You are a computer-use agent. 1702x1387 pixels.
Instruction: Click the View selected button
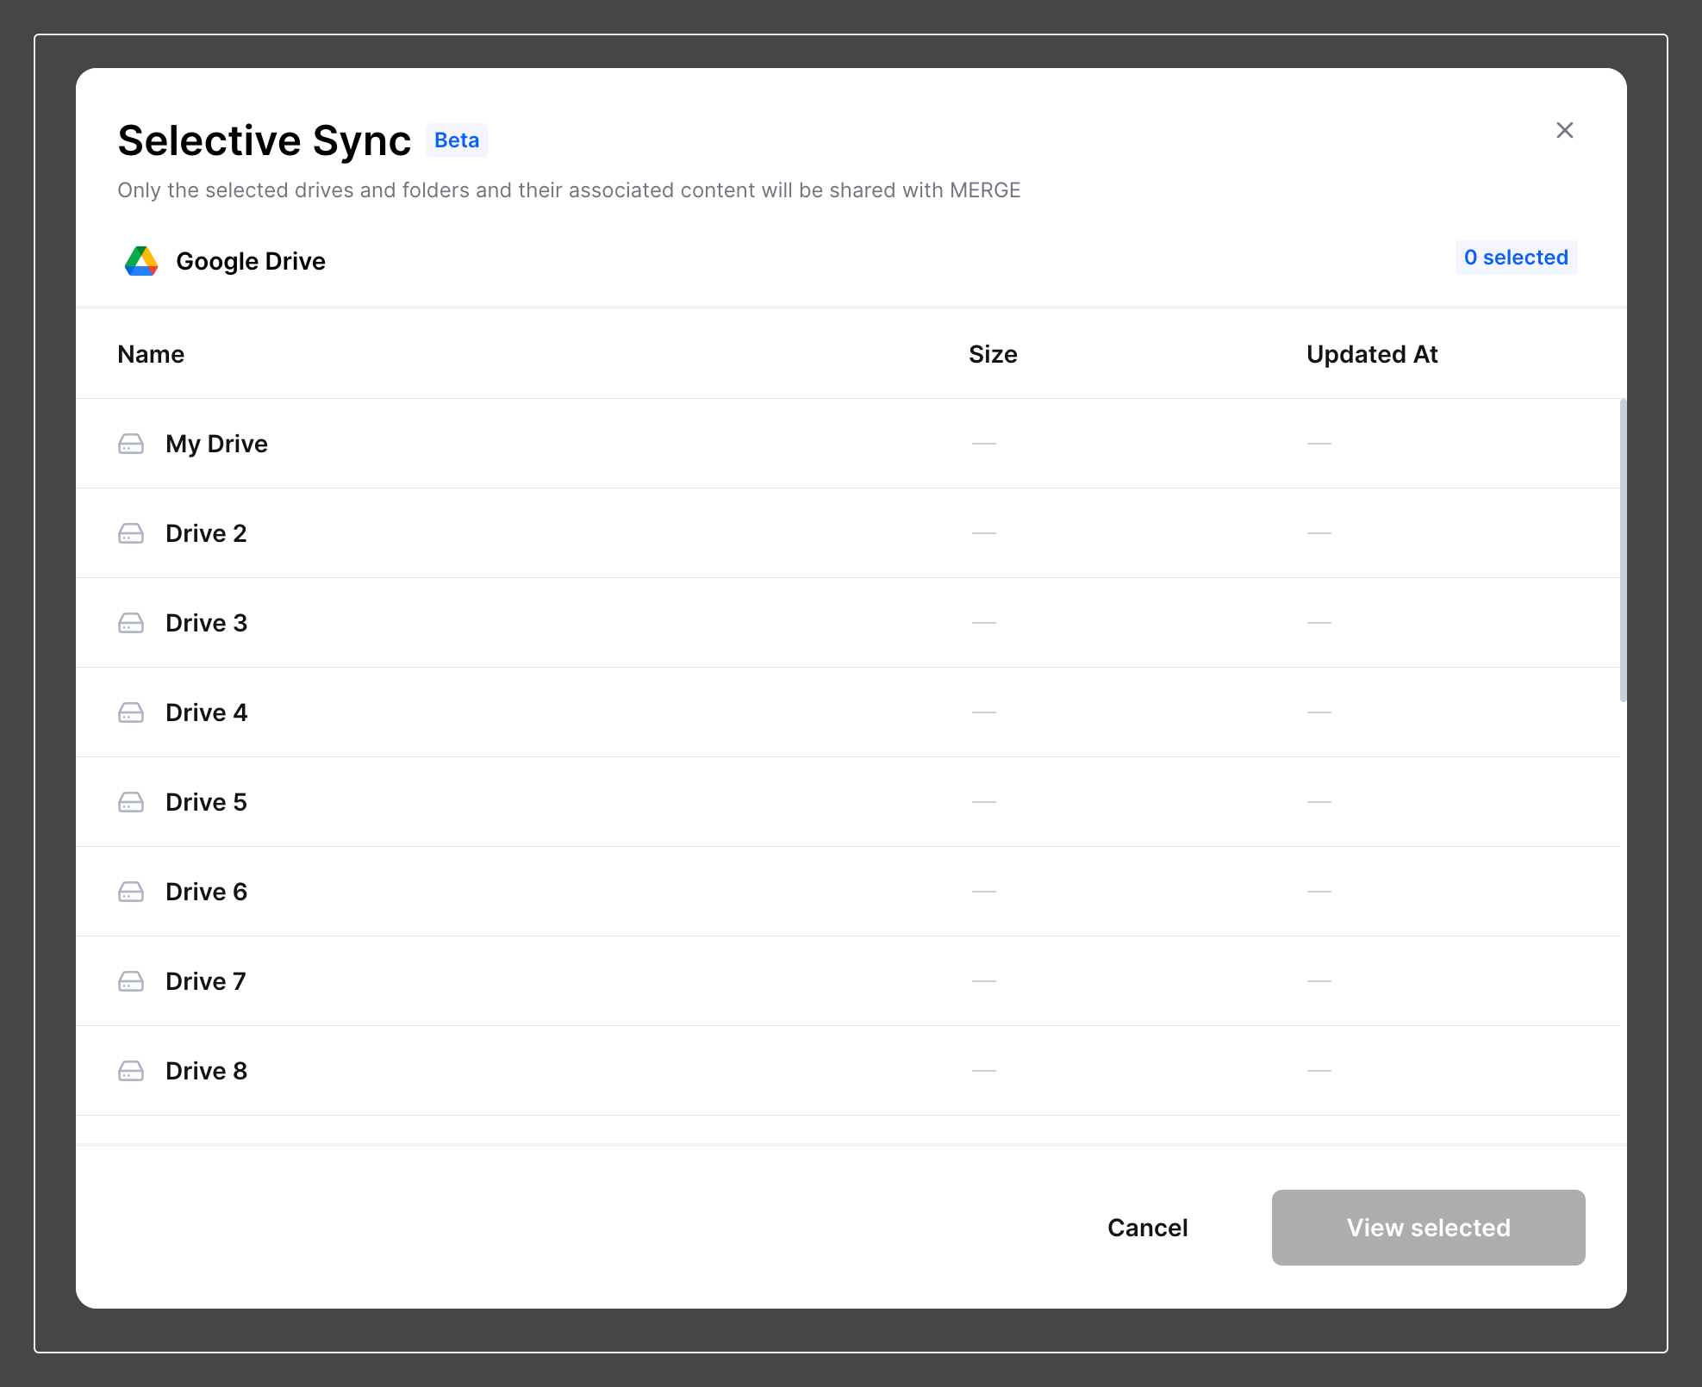pyautogui.click(x=1428, y=1228)
